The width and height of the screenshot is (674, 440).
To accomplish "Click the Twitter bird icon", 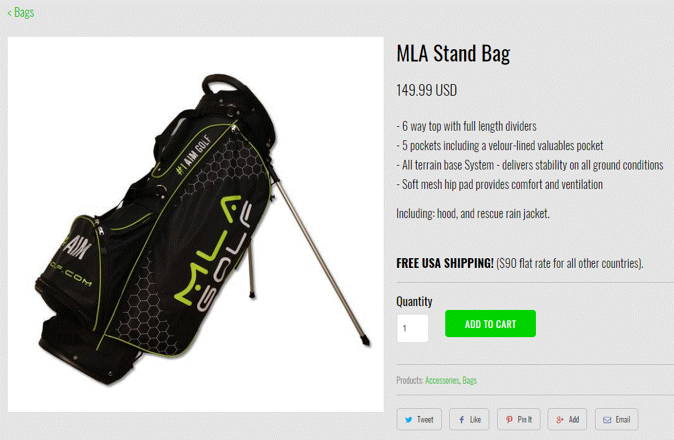I will click(x=408, y=420).
